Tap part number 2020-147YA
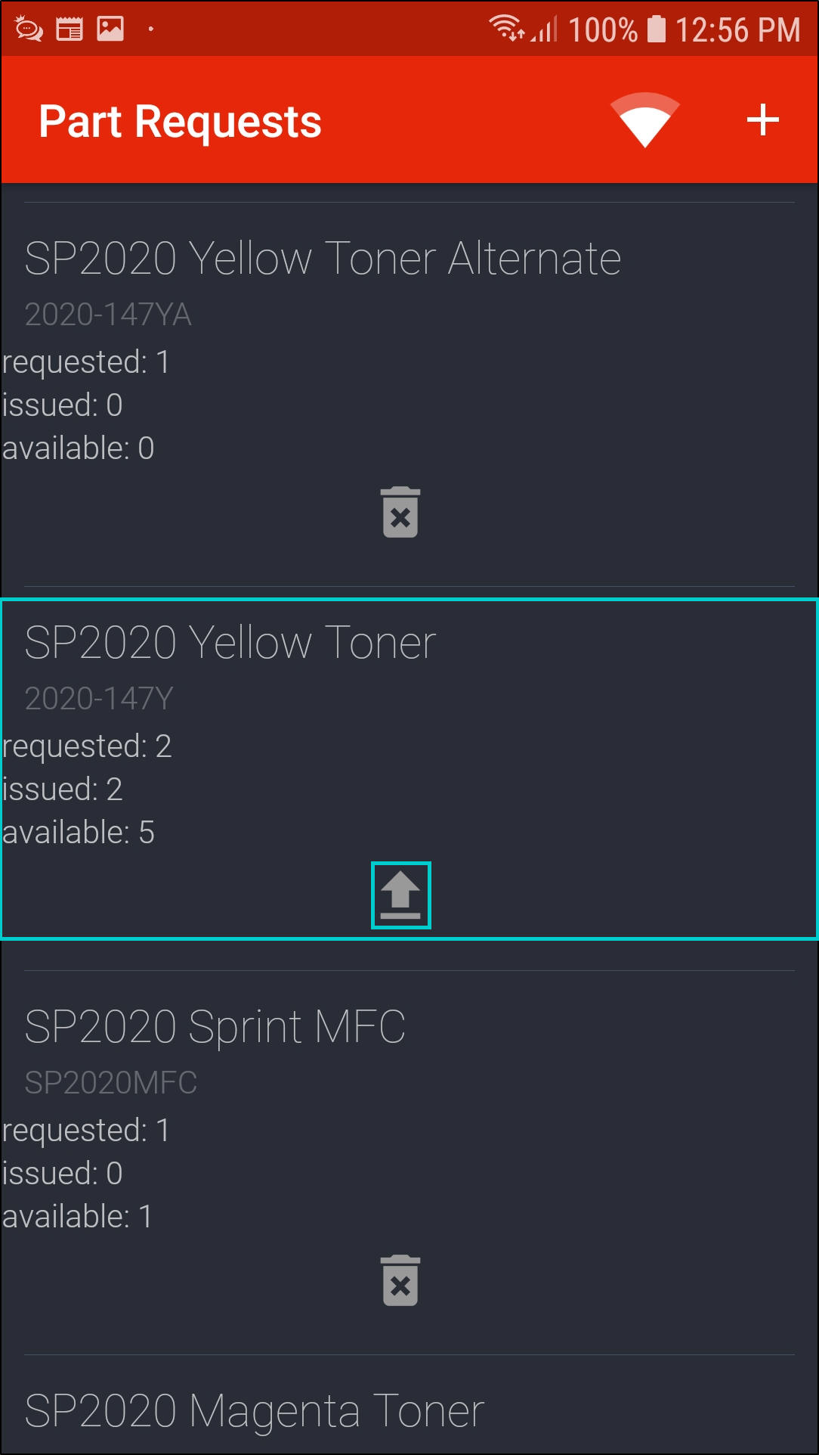Image resolution: width=819 pixels, height=1455 pixels. click(108, 315)
